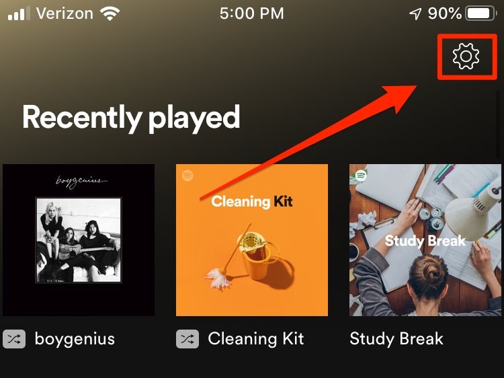Image resolution: width=504 pixels, height=378 pixels.
Task: Tap the 90% battery percentage text
Action: (445, 14)
